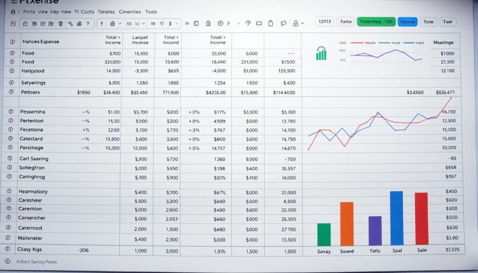Open the dropdown arrow beside the lock icon
This screenshot has height=273, width=478.
tap(302, 23)
